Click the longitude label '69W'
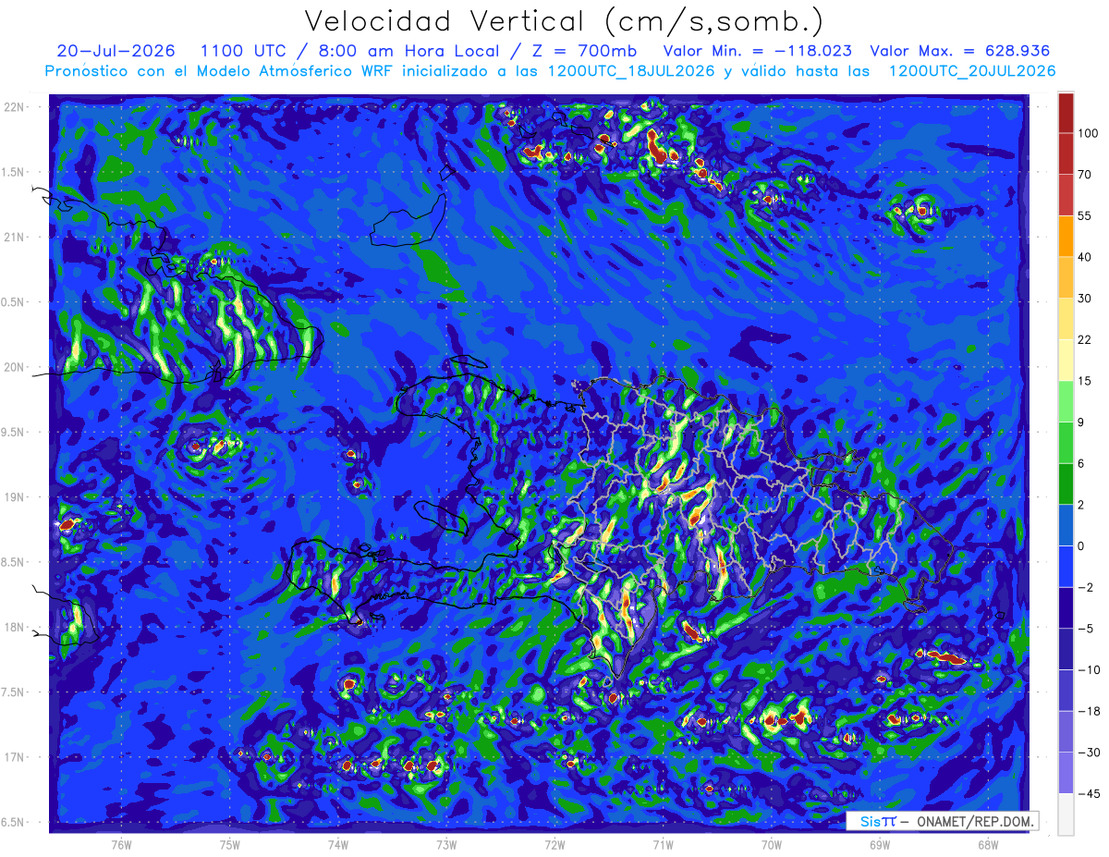1109x857 pixels. (880, 843)
